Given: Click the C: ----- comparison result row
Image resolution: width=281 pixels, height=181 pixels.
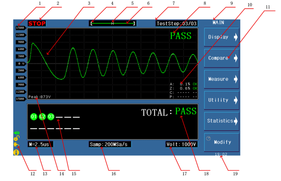Looking at the screenshot, I should point(184,93).
